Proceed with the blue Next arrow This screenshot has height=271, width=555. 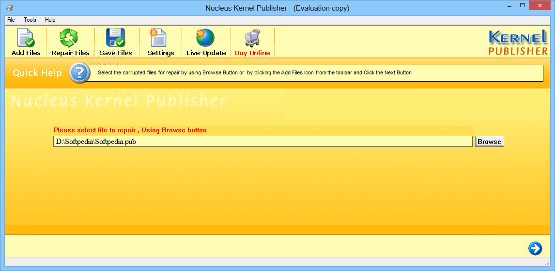click(x=535, y=248)
